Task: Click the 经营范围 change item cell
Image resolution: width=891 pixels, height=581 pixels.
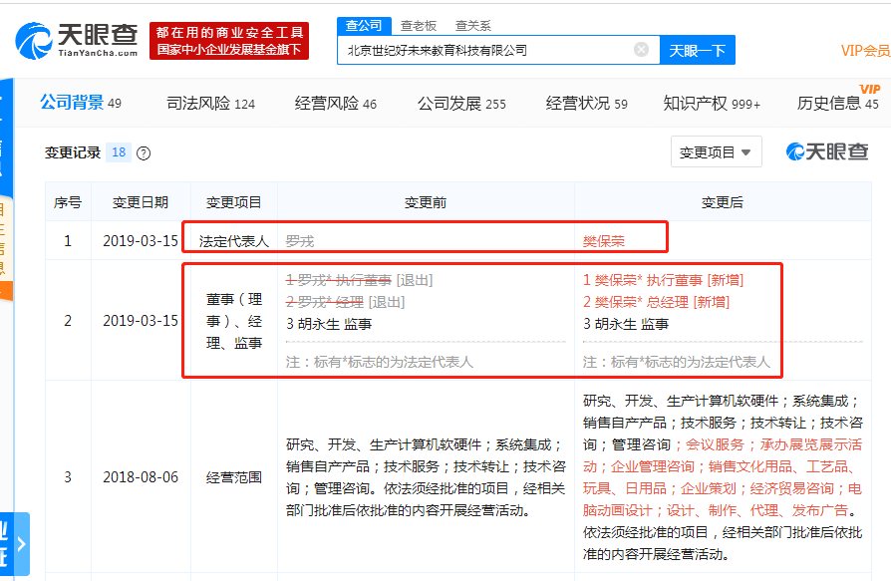Action: [x=233, y=477]
